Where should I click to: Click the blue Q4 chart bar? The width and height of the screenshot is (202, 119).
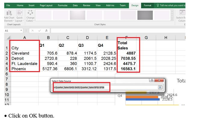point(143,99)
